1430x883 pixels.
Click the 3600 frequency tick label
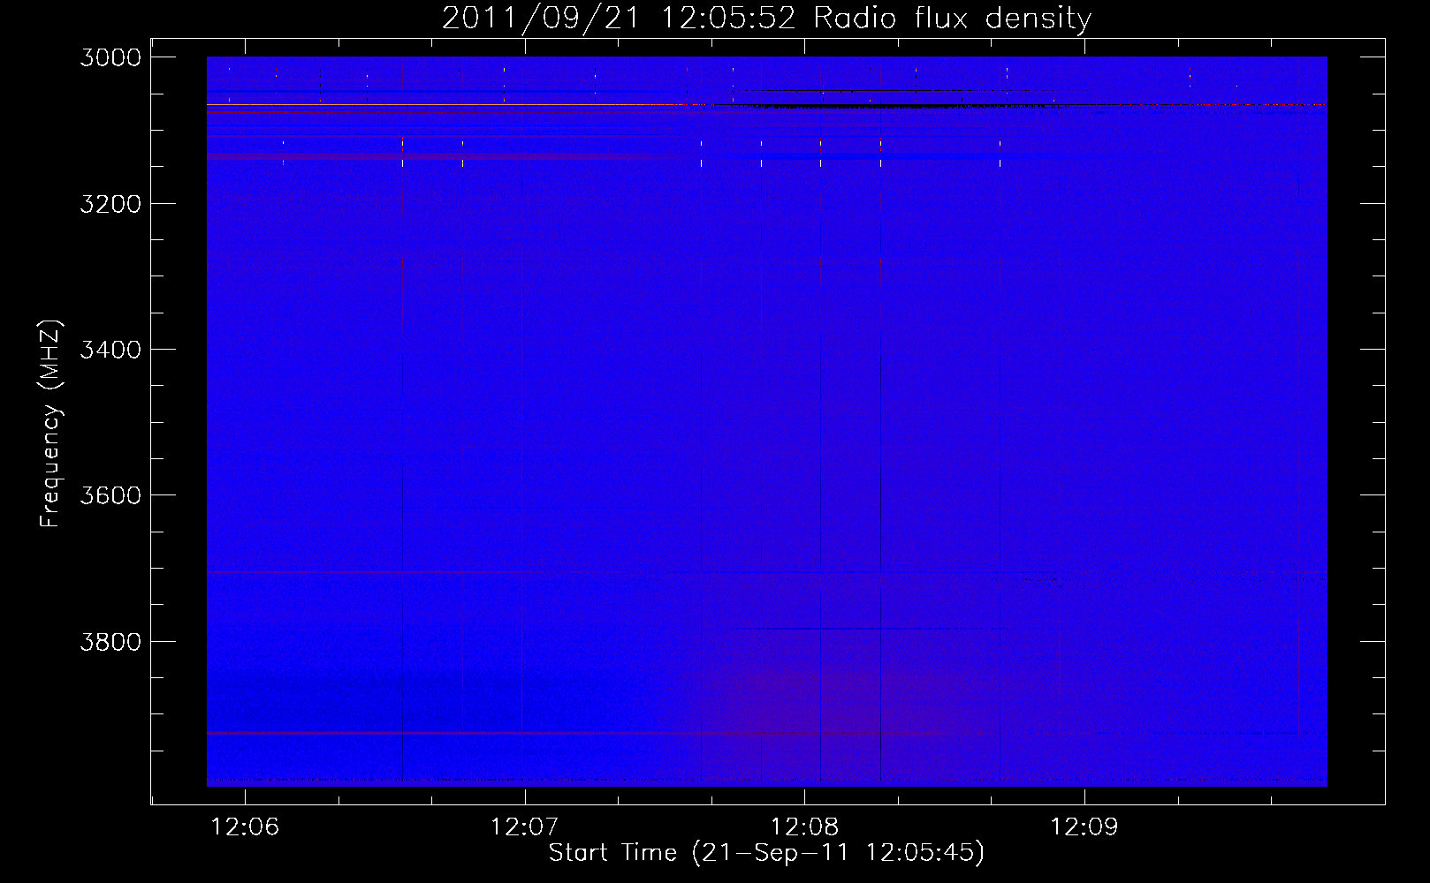point(110,495)
